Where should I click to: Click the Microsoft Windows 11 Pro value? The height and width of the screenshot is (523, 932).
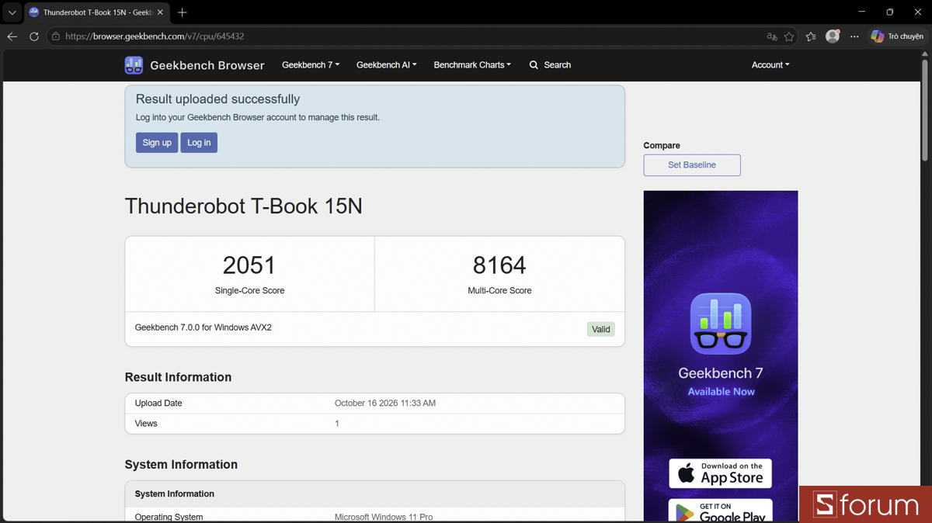[384, 517]
